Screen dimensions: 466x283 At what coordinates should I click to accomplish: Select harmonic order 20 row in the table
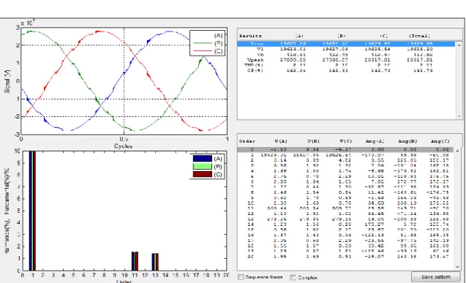345,256
